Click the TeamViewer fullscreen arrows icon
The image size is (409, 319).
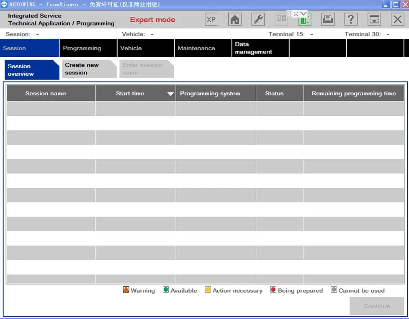tap(296, 14)
